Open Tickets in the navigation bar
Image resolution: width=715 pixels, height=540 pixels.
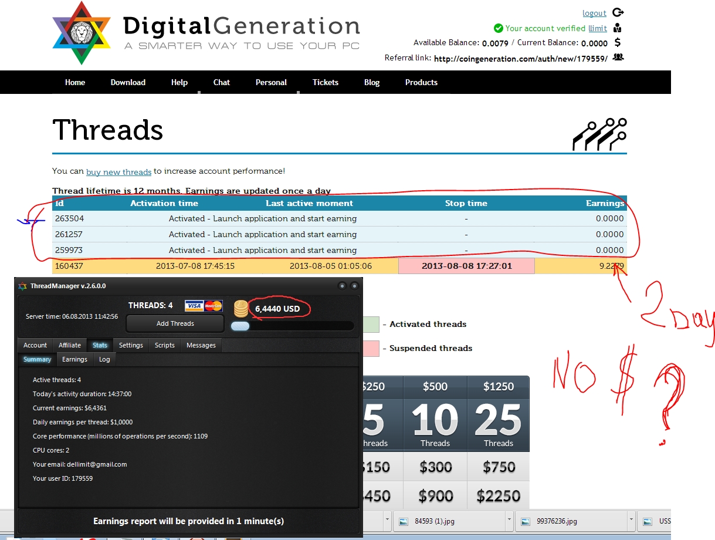tap(326, 82)
